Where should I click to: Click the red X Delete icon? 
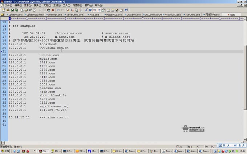tap(53, 10)
